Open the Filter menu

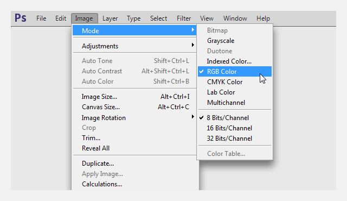click(184, 18)
